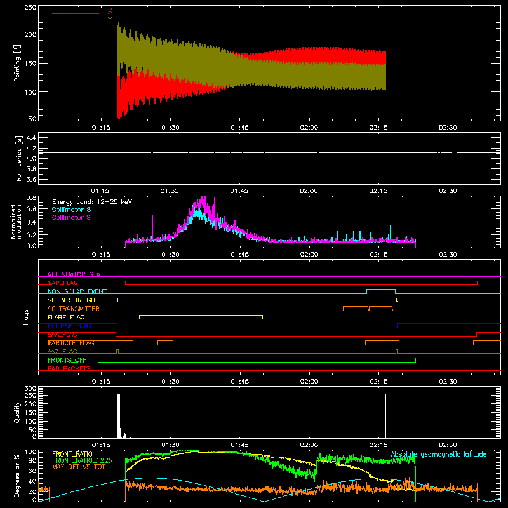Click the 50 value on Pointing axis

[x=32, y=119]
